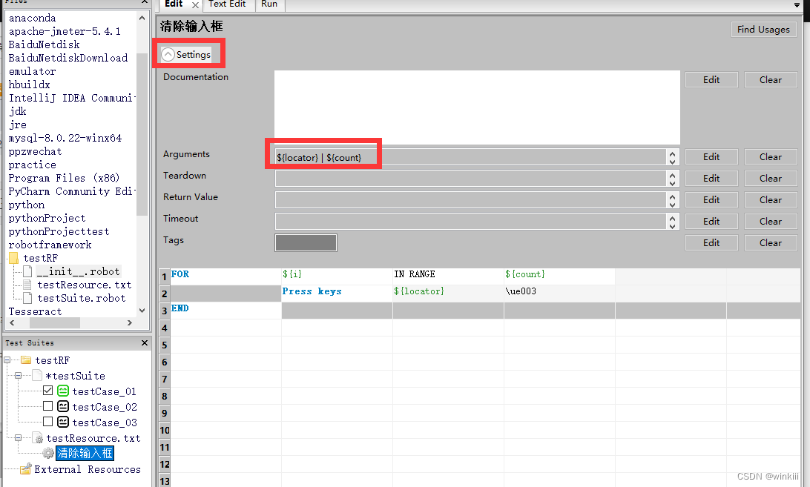810x487 pixels.
Task: Clear the Return Value setting
Action: click(x=770, y=200)
